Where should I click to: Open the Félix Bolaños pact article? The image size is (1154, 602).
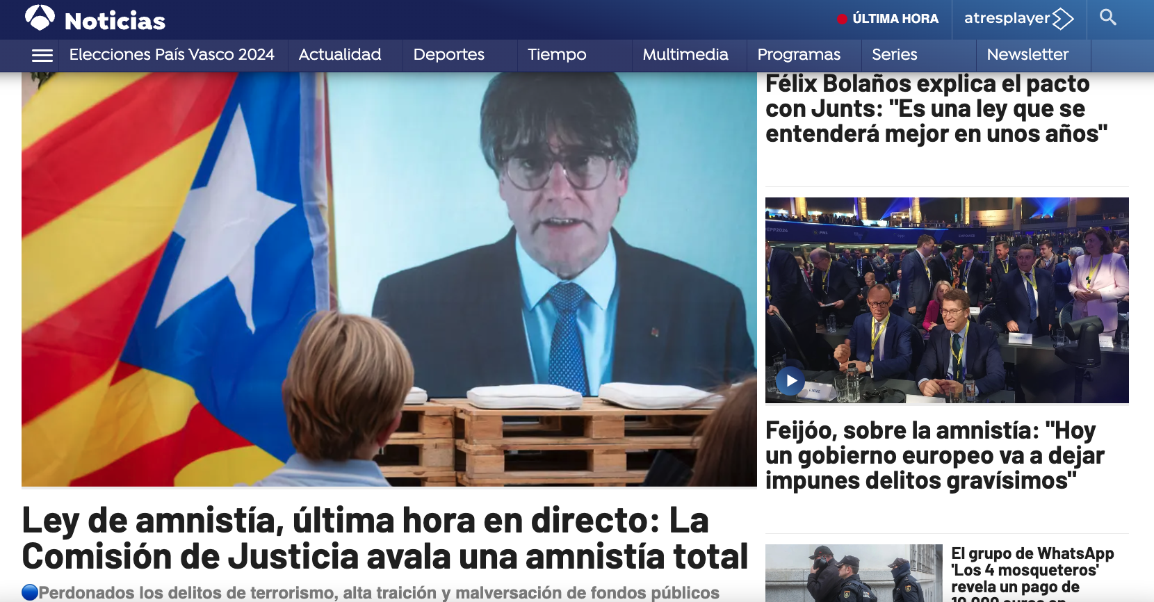tap(936, 109)
